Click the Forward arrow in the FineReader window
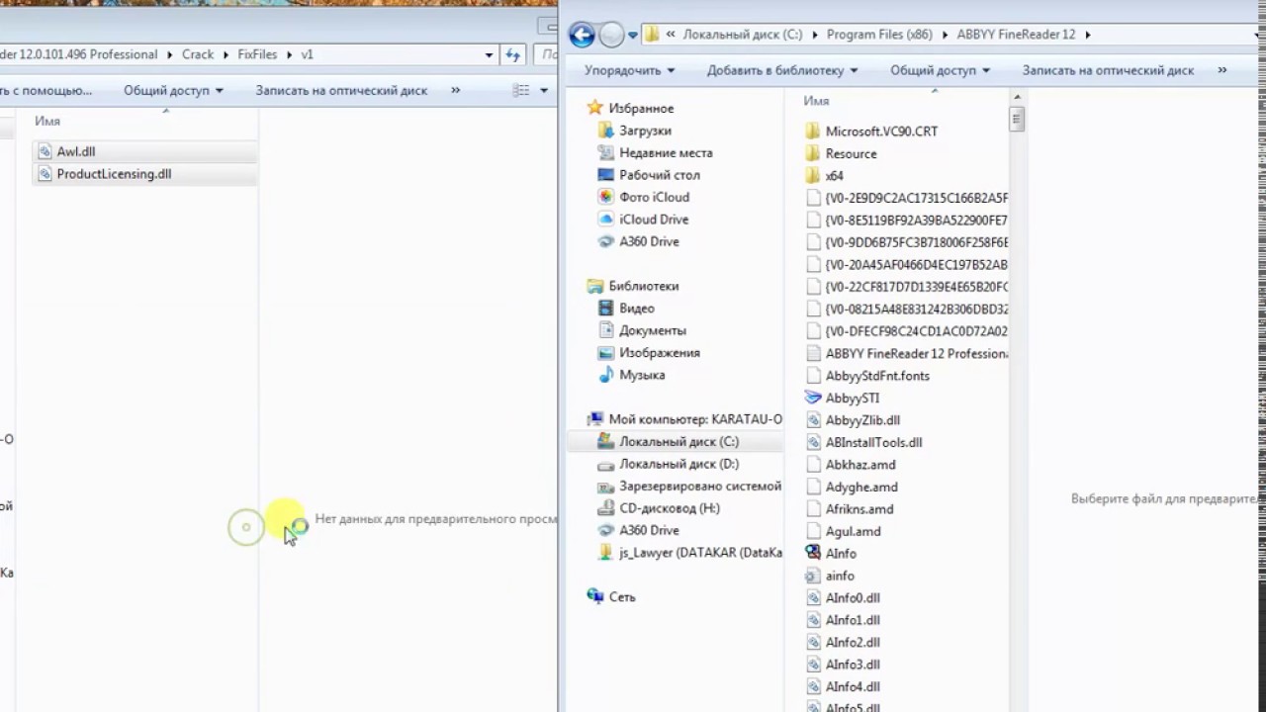1266x712 pixels. point(612,36)
